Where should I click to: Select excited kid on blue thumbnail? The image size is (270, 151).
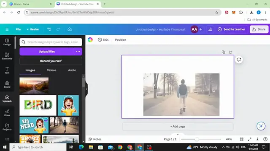[68, 105]
